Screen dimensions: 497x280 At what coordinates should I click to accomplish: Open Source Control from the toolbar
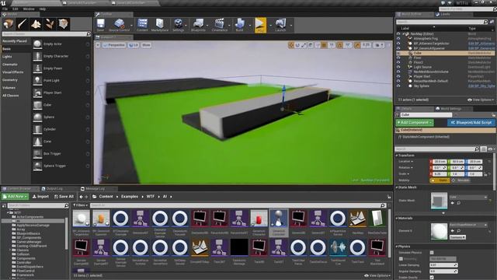click(x=119, y=25)
